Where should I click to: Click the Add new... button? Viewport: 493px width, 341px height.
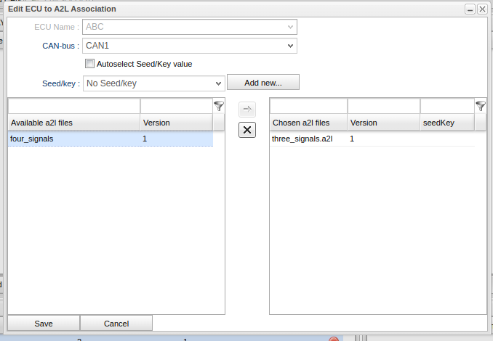tap(262, 83)
